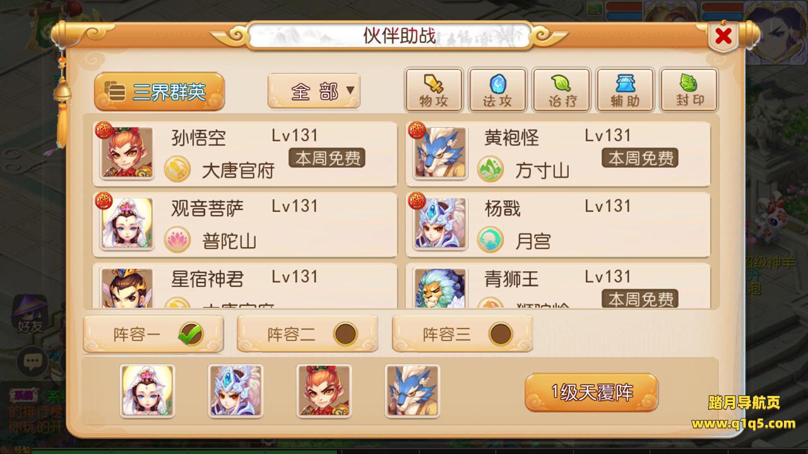Toggle the checked 阵容一 lineup
Image resolution: width=808 pixels, height=454 pixels.
tap(153, 334)
